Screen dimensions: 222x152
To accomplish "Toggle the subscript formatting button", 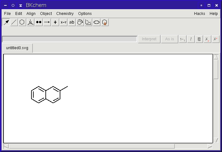I will click(207, 39).
